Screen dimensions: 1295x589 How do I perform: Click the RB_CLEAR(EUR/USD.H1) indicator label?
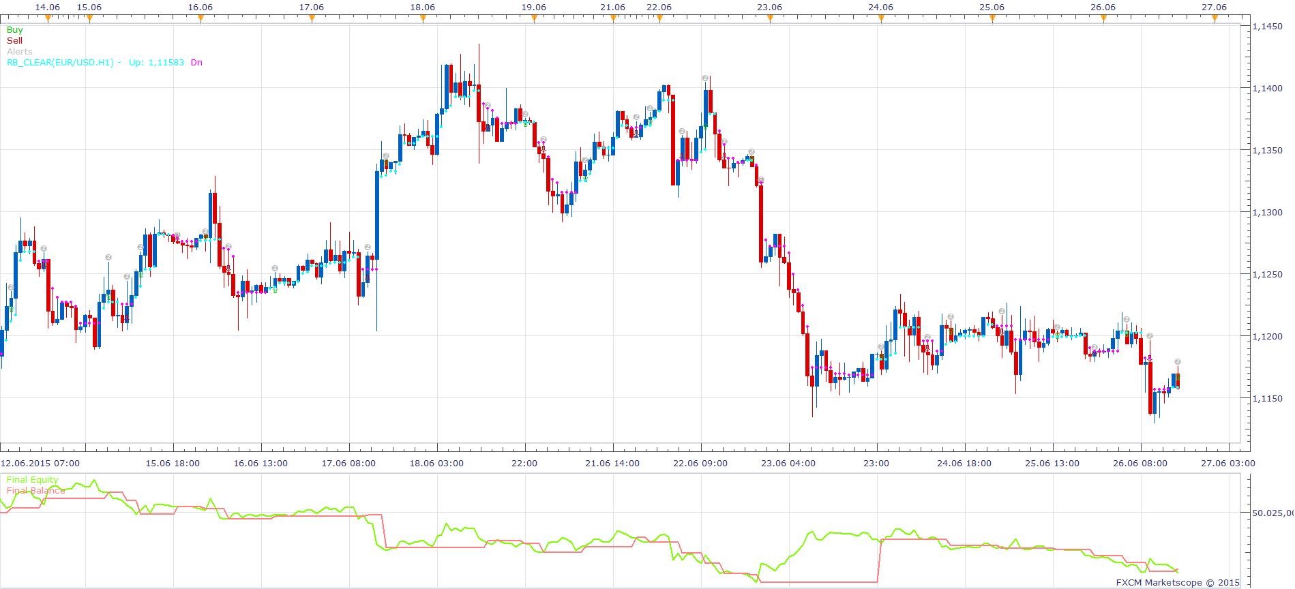pos(60,63)
